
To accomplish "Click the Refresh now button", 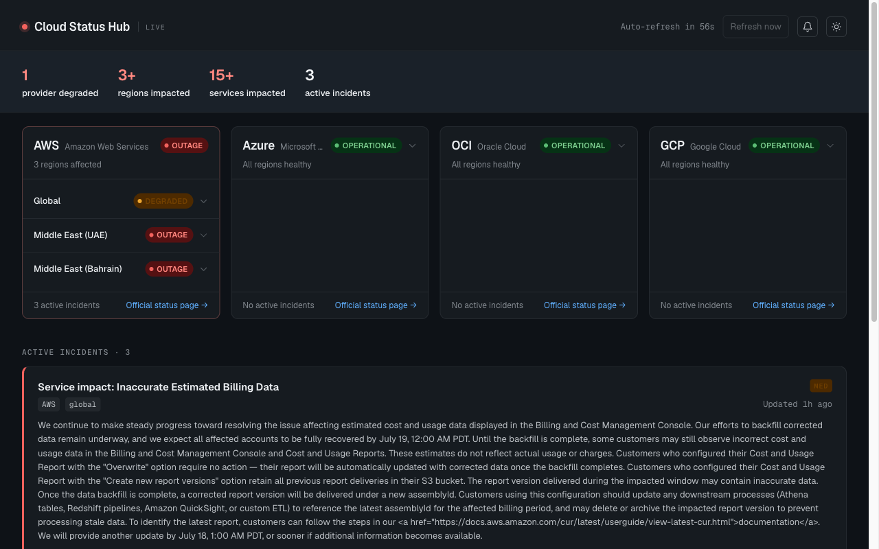I will 755,27.
